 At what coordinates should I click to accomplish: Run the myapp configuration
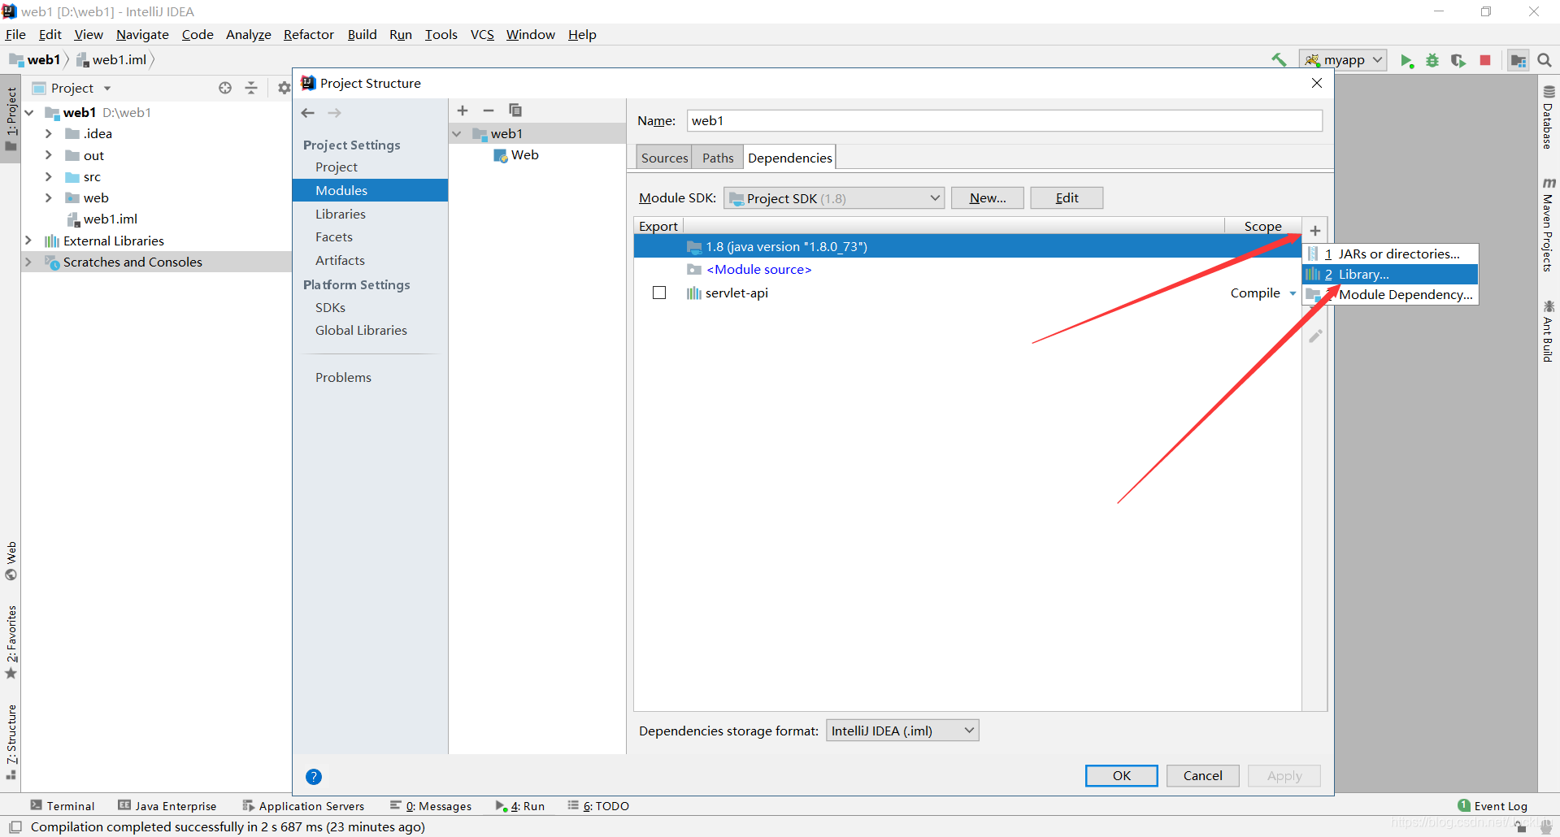coord(1407,60)
